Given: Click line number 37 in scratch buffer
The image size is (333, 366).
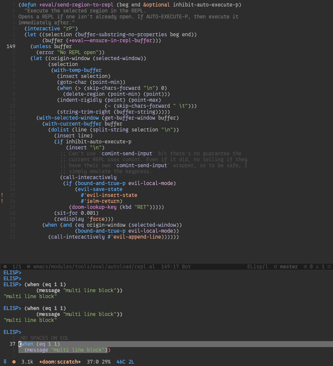Looking at the screenshot, I should (12, 344).
